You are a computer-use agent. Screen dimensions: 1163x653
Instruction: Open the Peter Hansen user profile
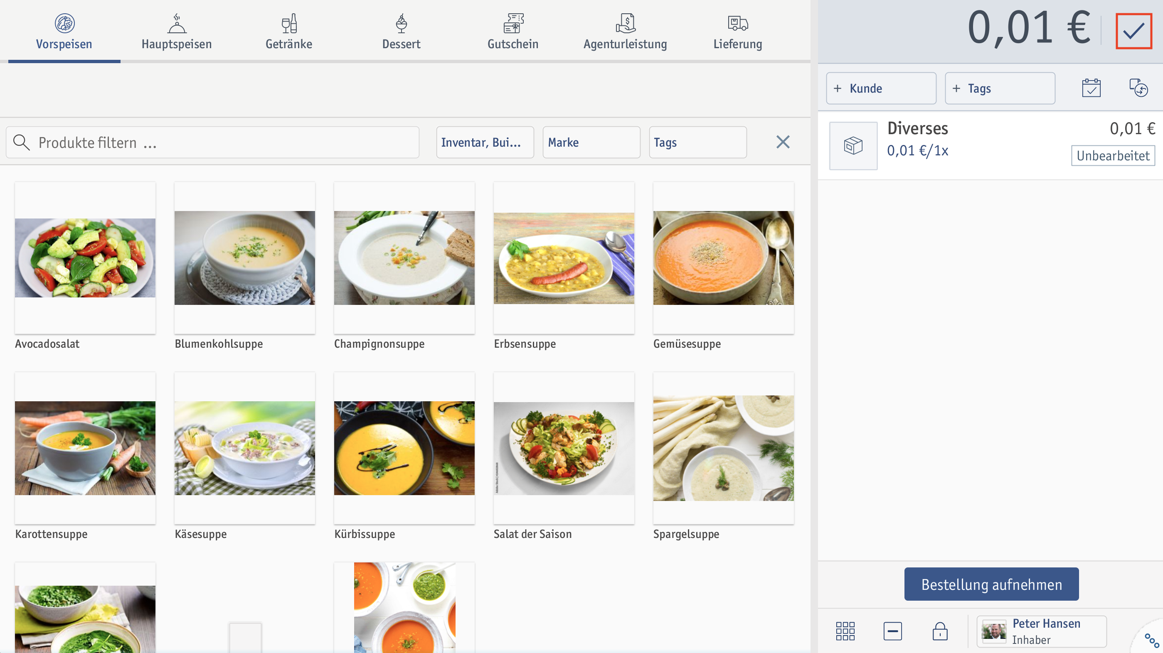(1042, 631)
